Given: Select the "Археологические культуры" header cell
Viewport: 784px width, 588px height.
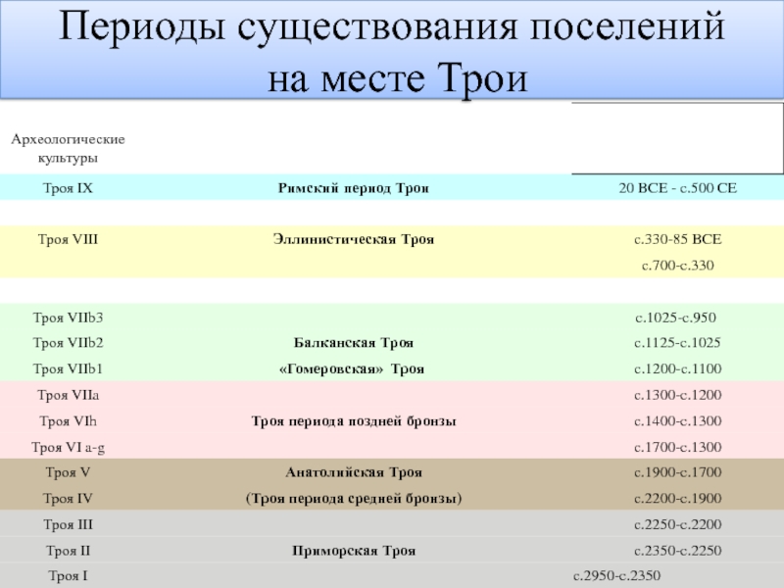Looking at the screenshot, I should [68, 149].
